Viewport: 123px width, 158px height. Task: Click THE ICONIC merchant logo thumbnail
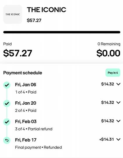(x=13, y=14)
